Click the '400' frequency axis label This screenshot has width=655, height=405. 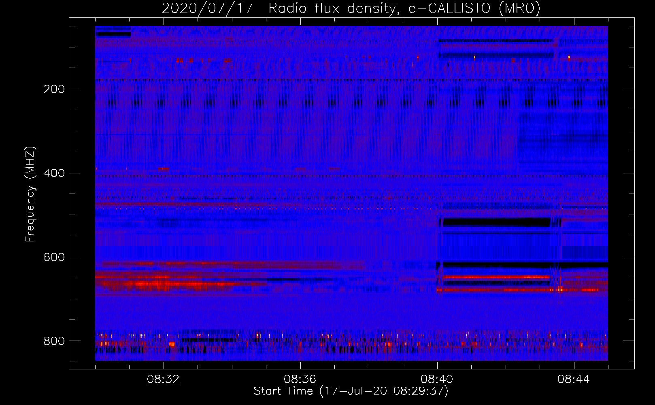(x=54, y=173)
